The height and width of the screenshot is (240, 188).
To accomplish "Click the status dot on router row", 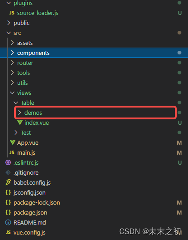I will point(179,63).
